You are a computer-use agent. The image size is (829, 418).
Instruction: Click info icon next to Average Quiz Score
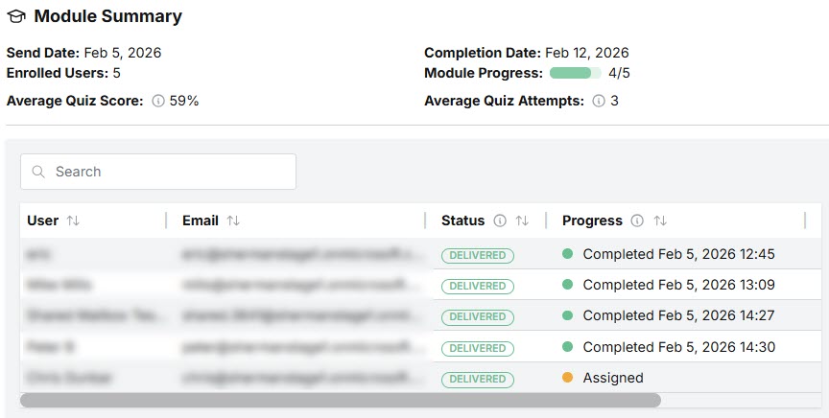coord(158,101)
